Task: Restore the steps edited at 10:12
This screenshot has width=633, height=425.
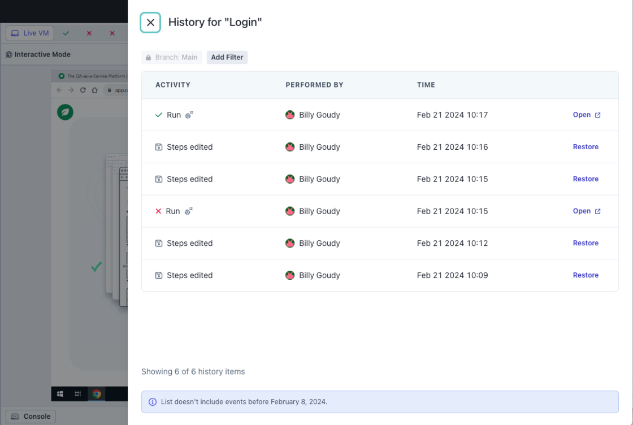Action: pyautogui.click(x=586, y=243)
